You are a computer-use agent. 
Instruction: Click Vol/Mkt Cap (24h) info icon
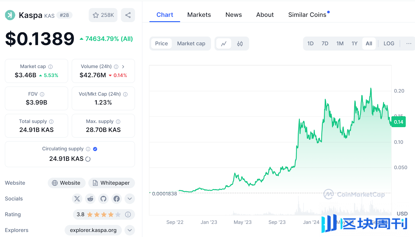click(125, 94)
